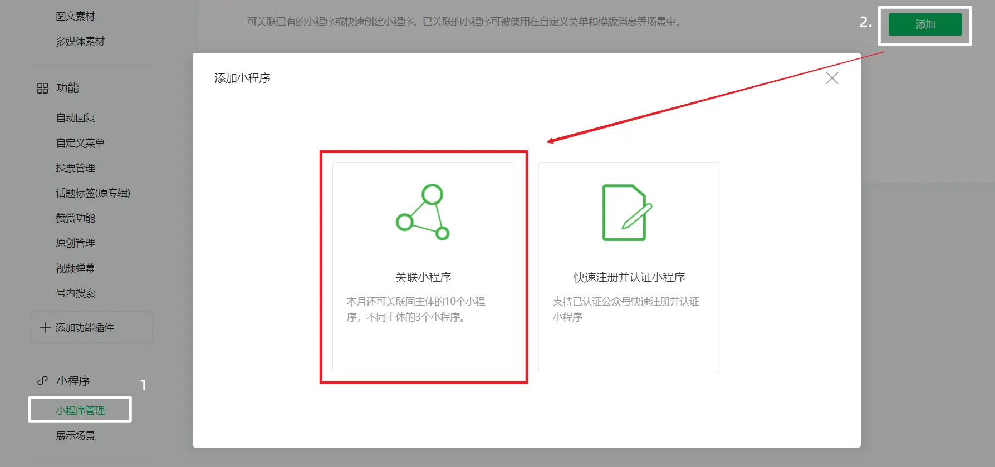995x467 pixels.
Task: Click the 功能 grid icon in sidebar
Action: 42,89
